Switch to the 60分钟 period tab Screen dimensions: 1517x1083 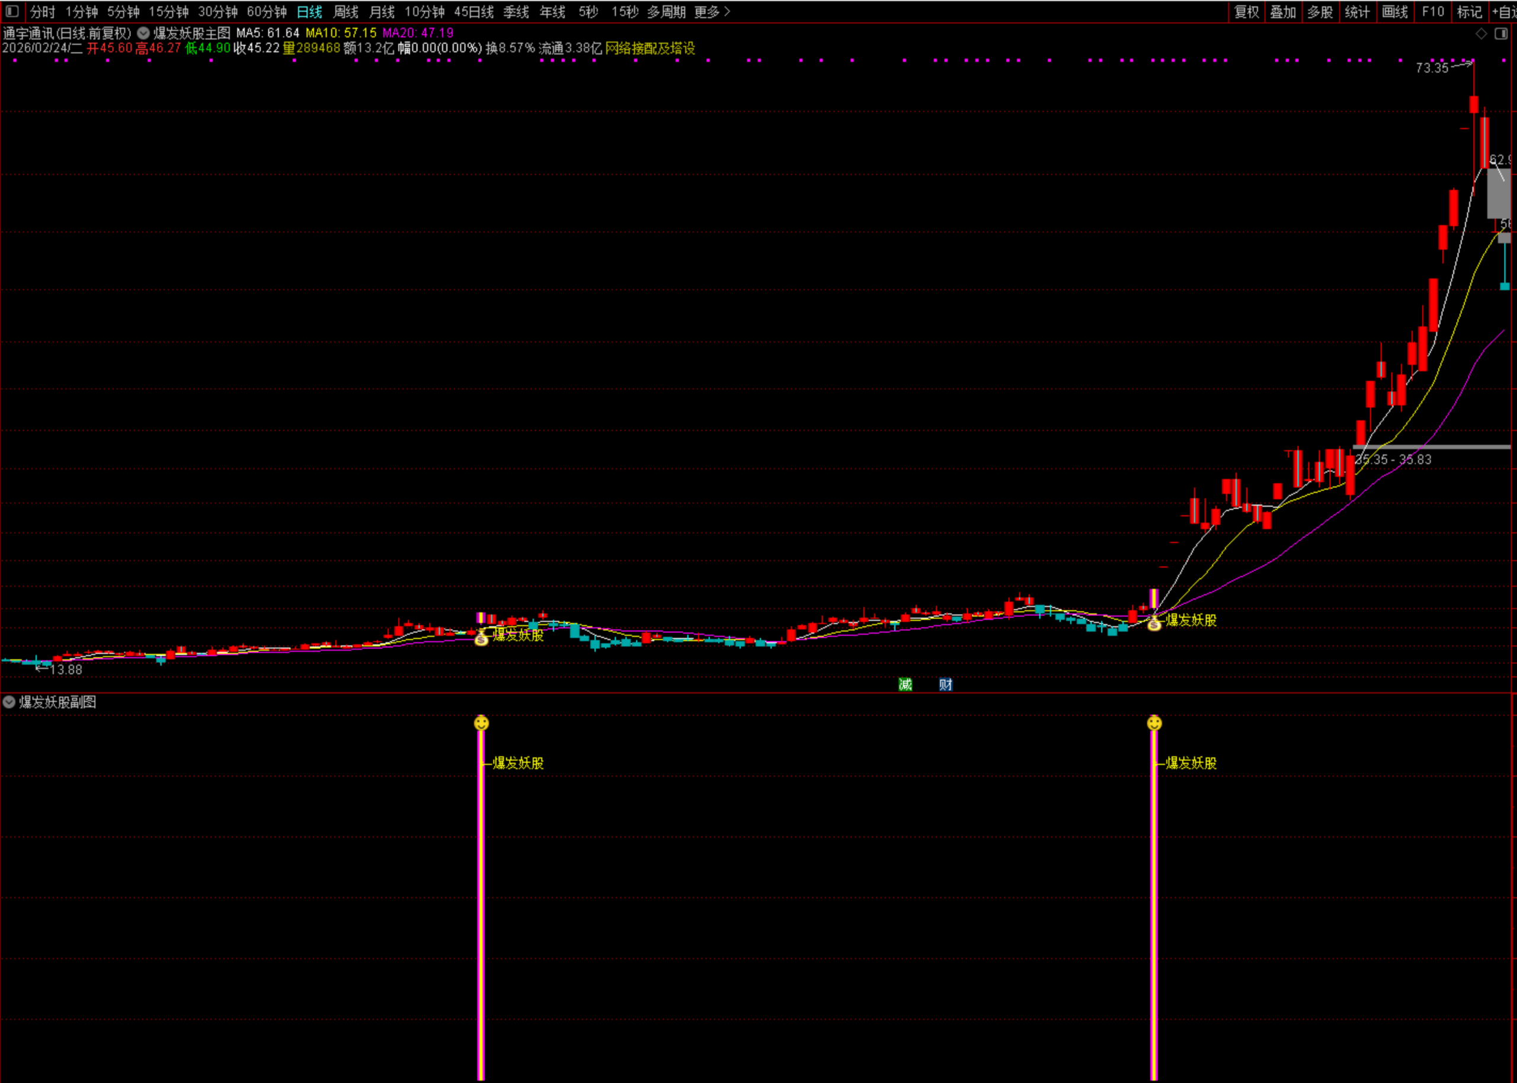(x=267, y=11)
